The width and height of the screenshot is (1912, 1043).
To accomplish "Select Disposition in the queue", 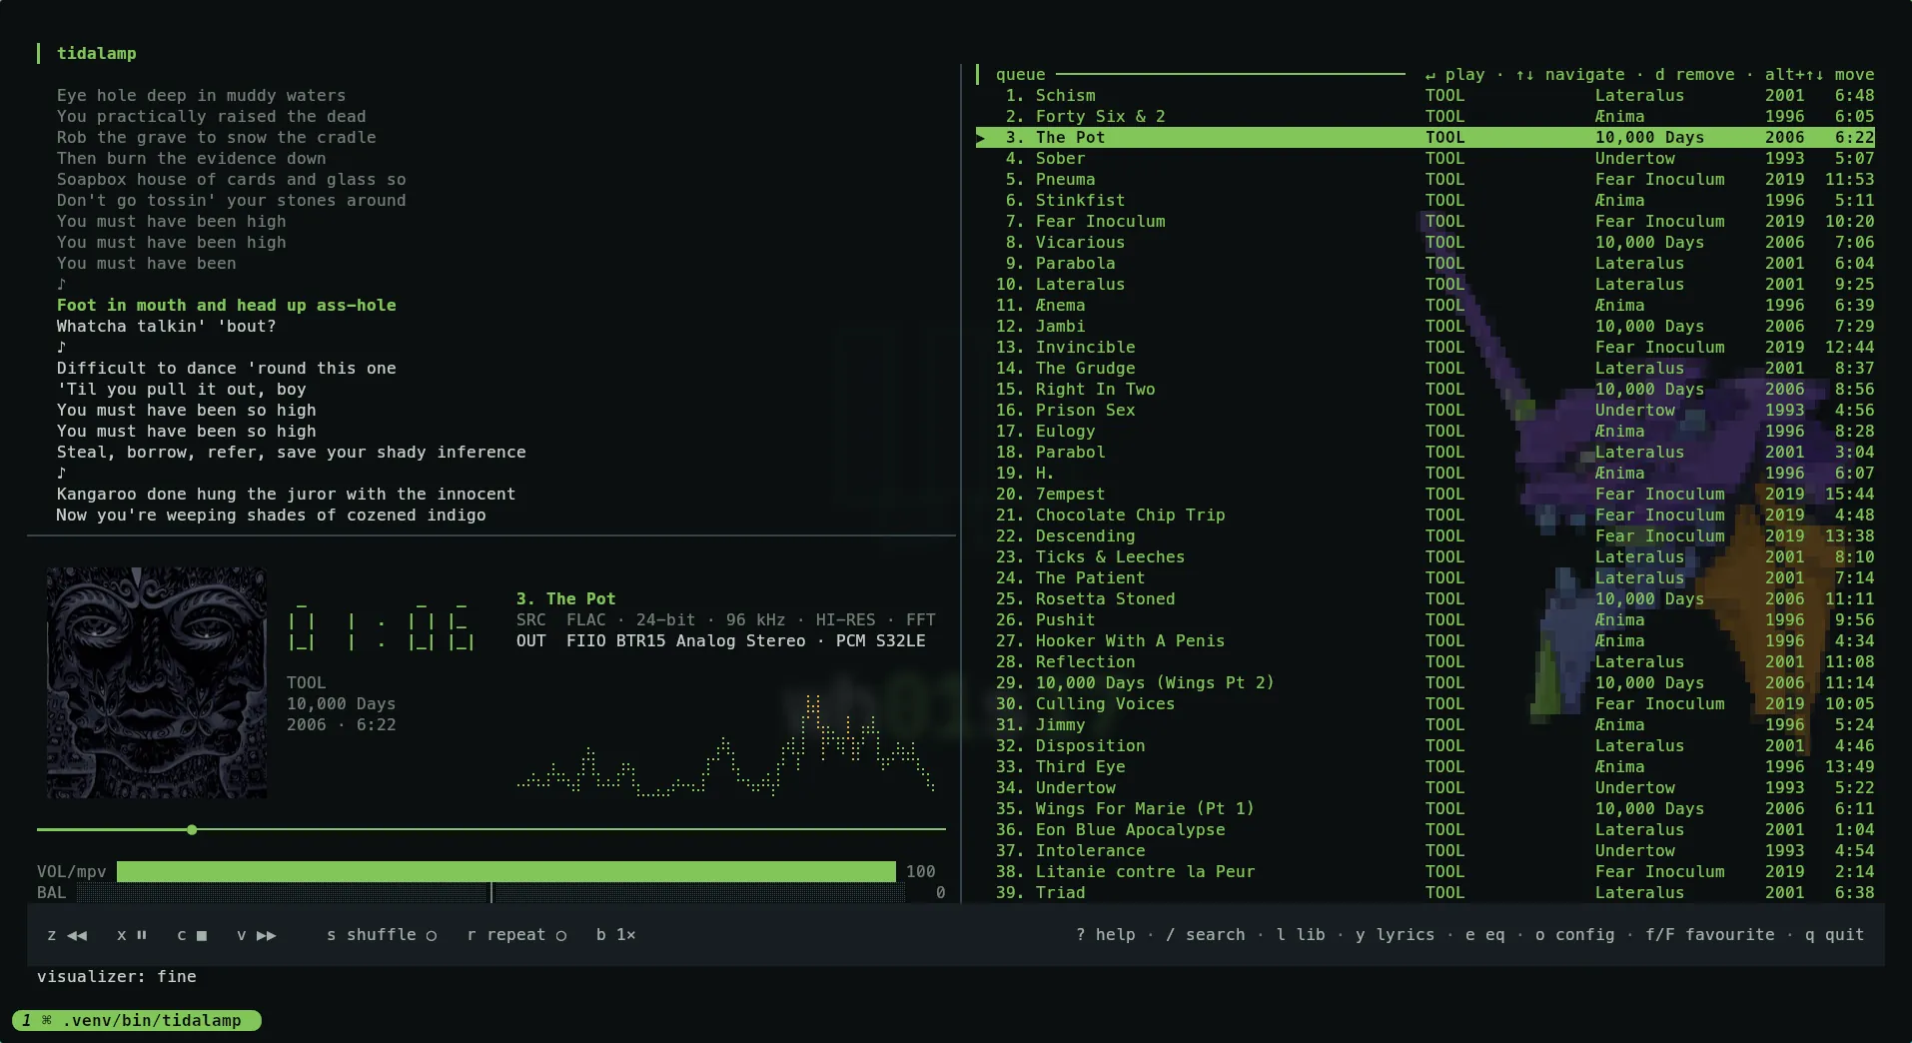I will (x=1426, y=746).
